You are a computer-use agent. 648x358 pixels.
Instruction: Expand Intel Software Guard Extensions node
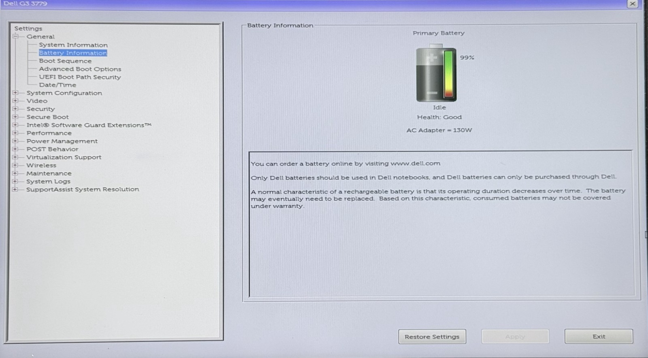[x=15, y=125]
